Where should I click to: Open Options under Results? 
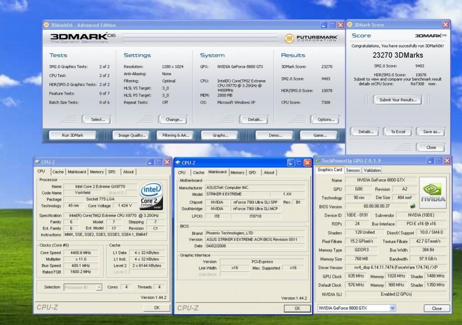coord(326,119)
